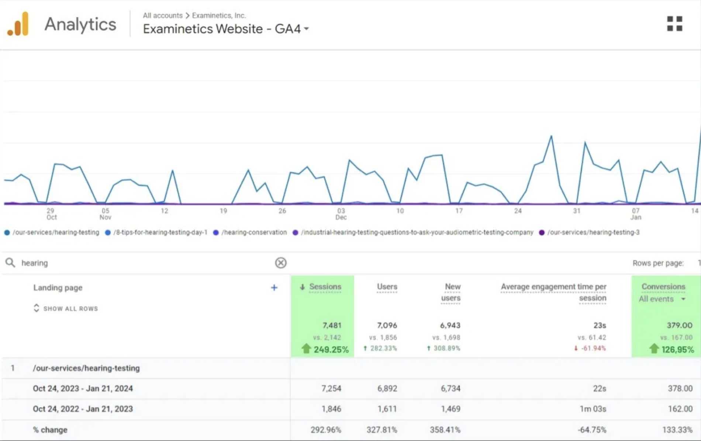Click the 03 Dec chart axis label

(341, 214)
